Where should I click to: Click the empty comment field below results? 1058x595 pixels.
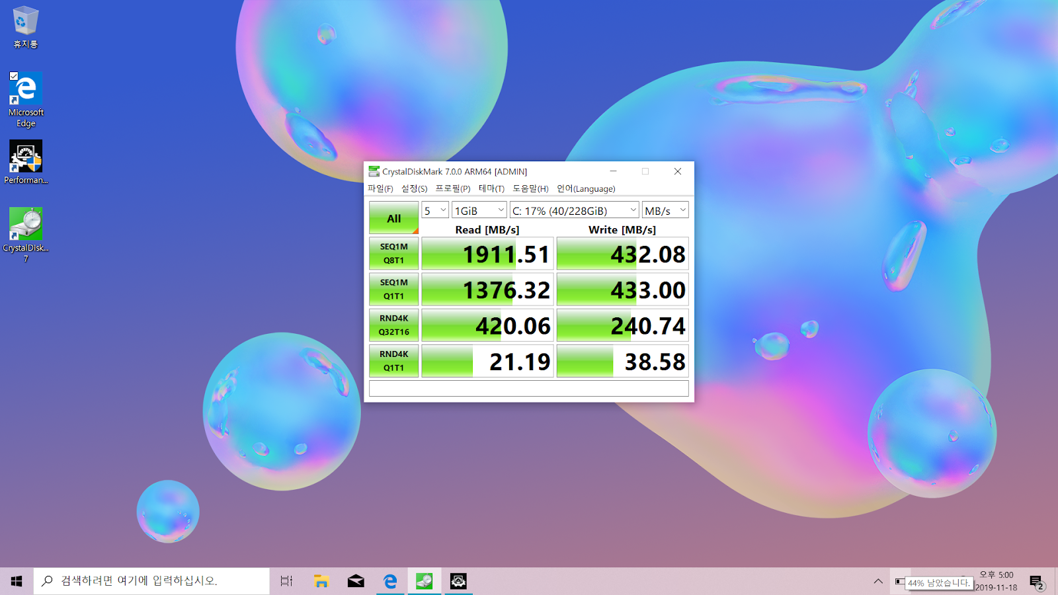click(528, 388)
